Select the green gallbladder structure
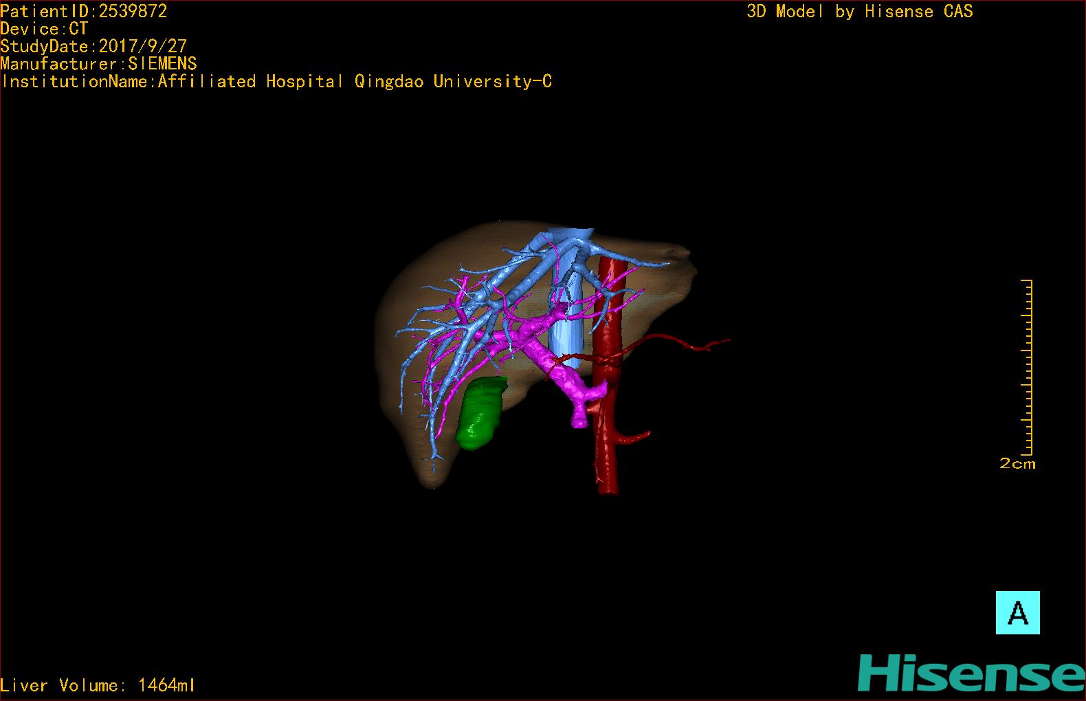 (x=480, y=413)
